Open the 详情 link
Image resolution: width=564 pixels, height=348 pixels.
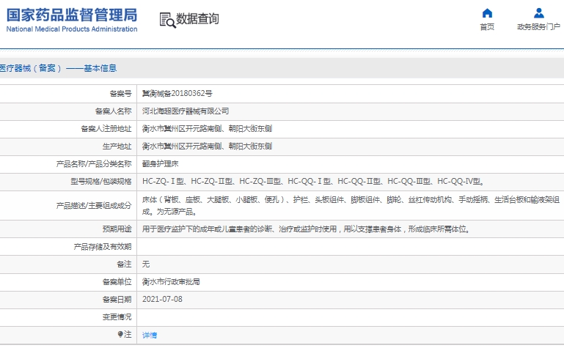[x=150, y=335]
